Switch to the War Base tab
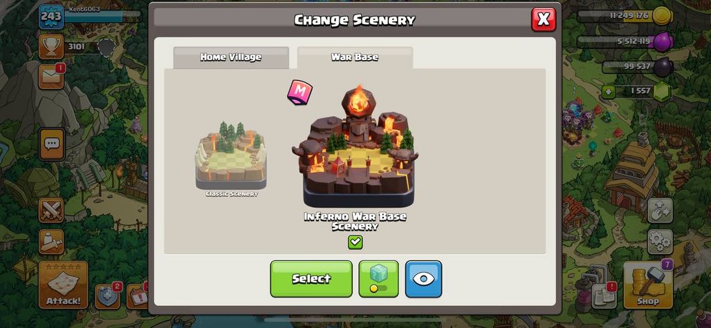The width and height of the screenshot is (711, 328). 355,57
